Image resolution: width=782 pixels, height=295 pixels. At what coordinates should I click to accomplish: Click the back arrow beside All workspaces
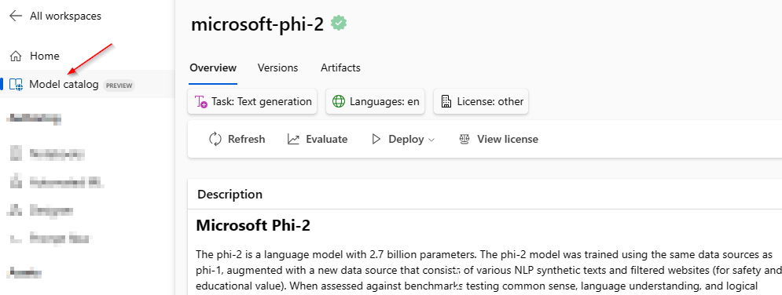[16, 16]
